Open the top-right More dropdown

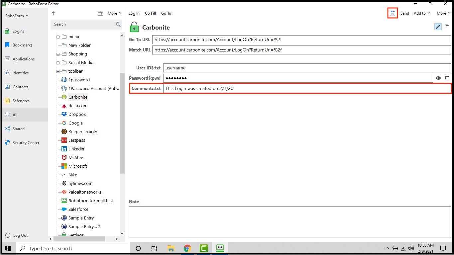(x=443, y=13)
